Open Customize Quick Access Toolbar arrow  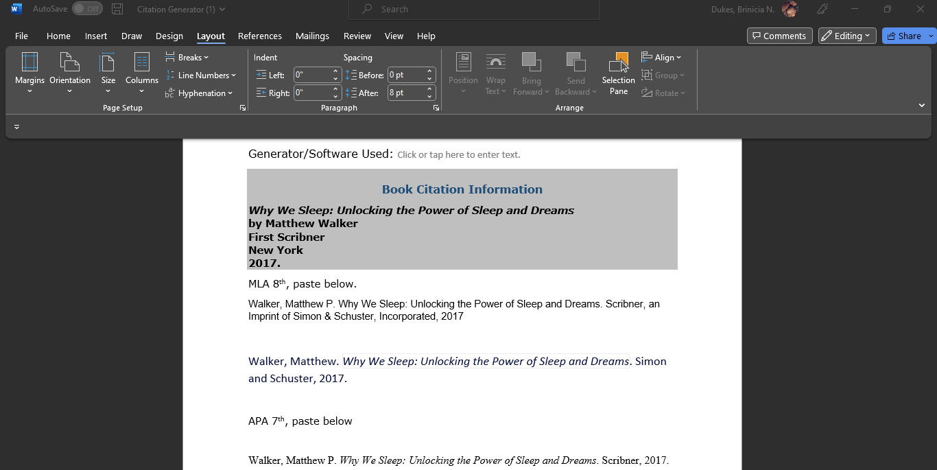17,127
